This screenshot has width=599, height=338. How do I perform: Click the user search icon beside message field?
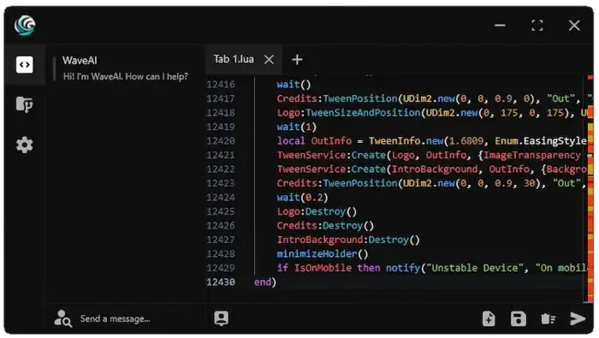click(x=63, y=318)
